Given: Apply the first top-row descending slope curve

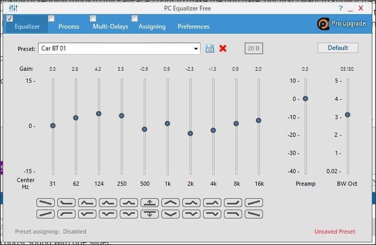Looking at the screenshot, I should pos(45,203).
